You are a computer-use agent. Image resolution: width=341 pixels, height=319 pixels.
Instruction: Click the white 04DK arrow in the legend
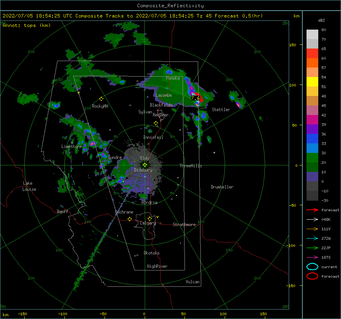(x=312, y=220)
